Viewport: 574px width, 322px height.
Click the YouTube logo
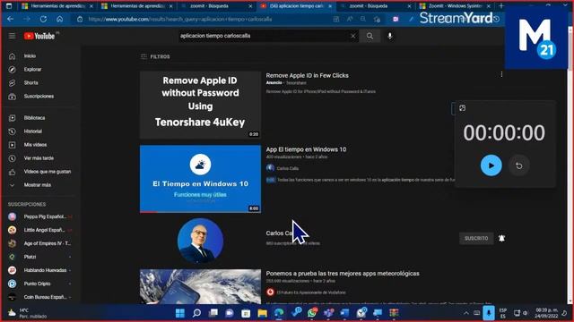(x=39, y=36)
